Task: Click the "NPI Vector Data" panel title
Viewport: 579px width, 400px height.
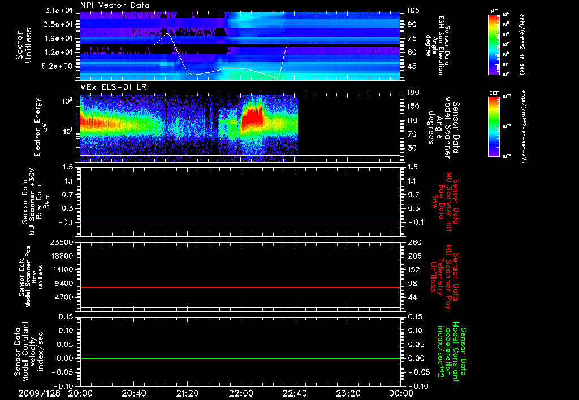Action: coord(115,5)
